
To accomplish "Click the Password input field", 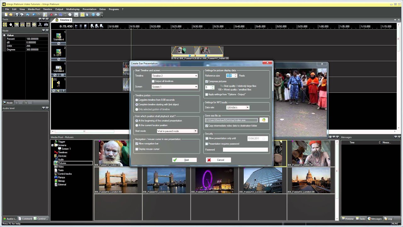I will [x=246, y=150].
